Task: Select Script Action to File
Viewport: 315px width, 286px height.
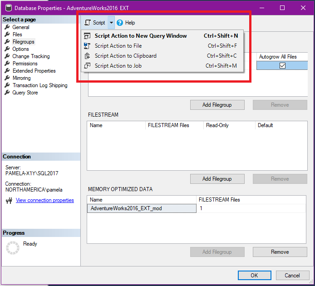Action: (x=118, y=46)
